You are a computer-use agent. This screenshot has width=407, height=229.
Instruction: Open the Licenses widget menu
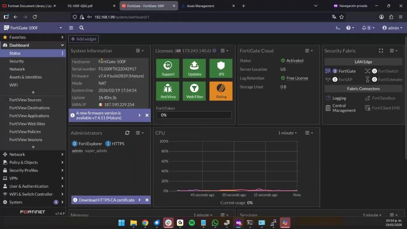(x=224, y=51)
